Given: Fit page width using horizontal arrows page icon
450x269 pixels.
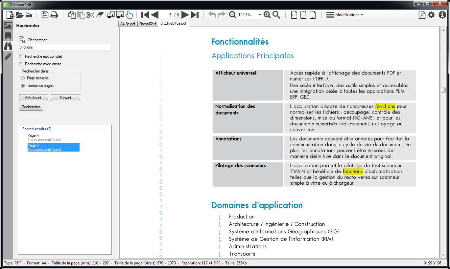Looking at the screenshot, I should 294,15.
